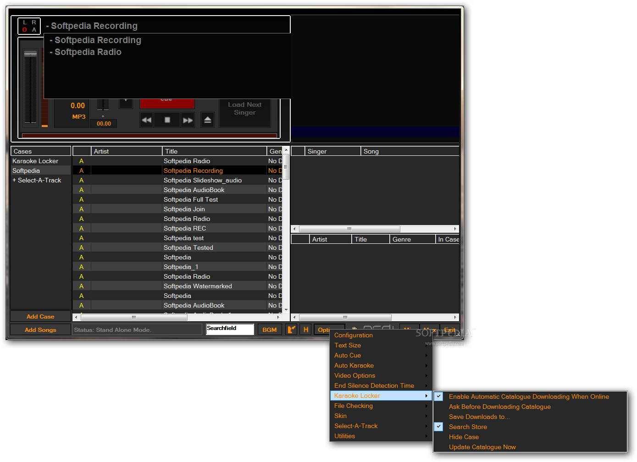Click the Genre column header in lower-right panel
The height and width of the screenshot is (462, 637).
point(412,239)
